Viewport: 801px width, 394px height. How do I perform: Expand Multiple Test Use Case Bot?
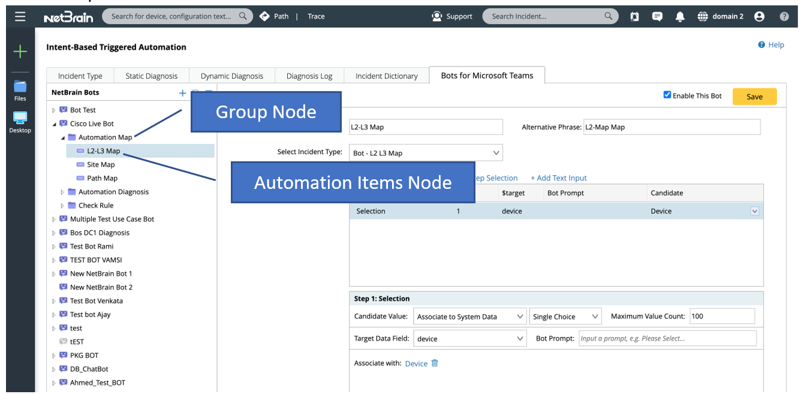[x=54, y=219]
